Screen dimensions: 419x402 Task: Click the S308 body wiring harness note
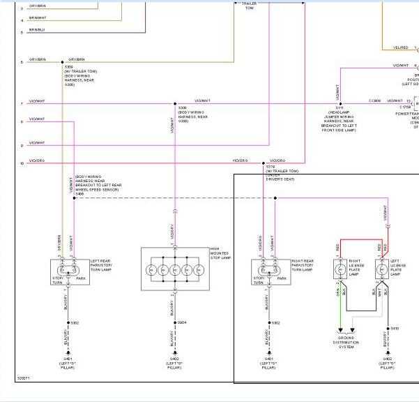(x=193, y=114)
